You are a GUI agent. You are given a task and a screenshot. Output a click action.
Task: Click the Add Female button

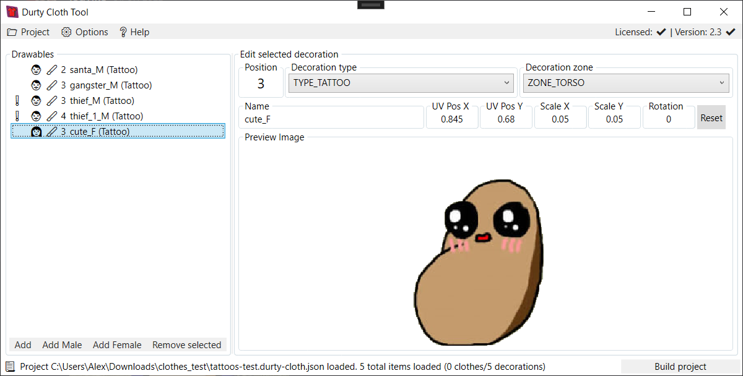[117, 345]
